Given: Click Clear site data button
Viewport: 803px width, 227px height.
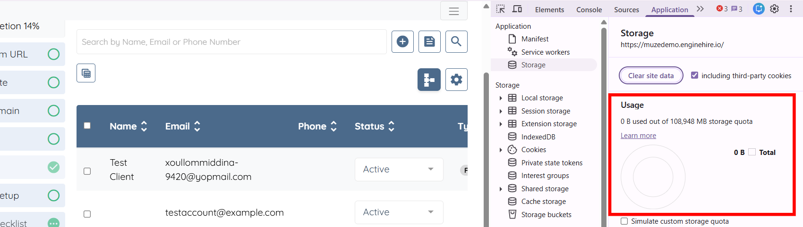Looking at the screenshot, I should pos(651,75).
